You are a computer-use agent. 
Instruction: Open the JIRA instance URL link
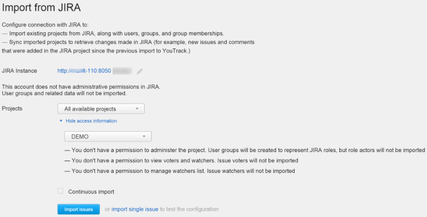coord(84,71)
